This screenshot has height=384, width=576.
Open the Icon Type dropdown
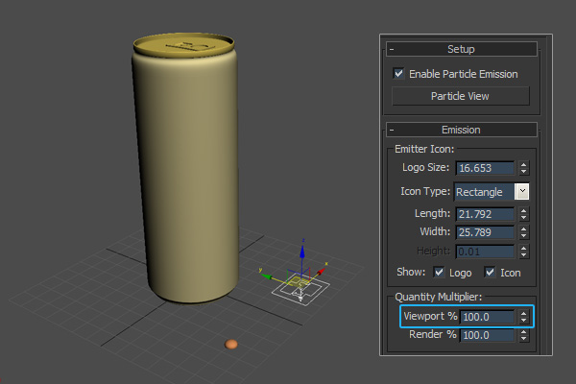pos(522,191)
